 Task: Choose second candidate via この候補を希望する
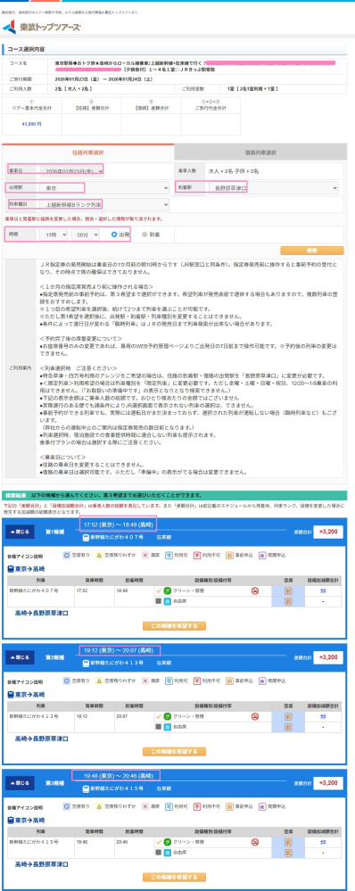pyautogui.click(x=174, y=751)
